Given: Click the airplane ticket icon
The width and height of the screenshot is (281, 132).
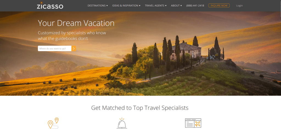Looking at the screenshot, I should 193,123.
